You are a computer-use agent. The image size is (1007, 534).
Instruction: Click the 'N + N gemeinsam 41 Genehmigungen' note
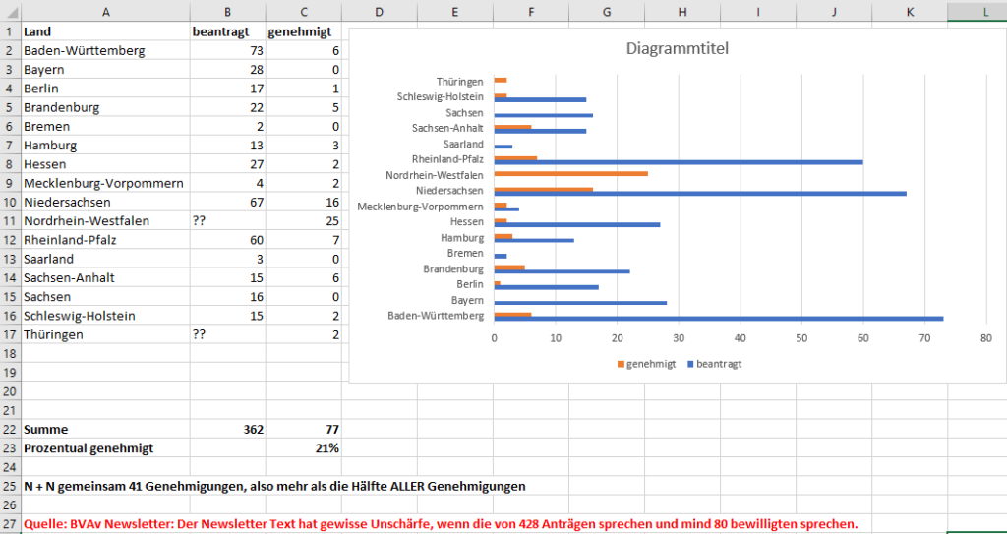274,487
